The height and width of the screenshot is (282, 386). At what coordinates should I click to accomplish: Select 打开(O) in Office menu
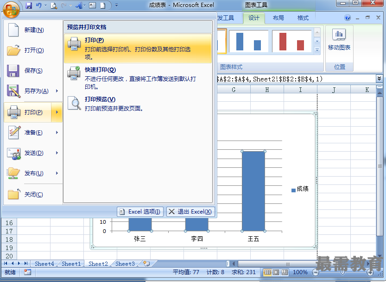coord(33,50)
